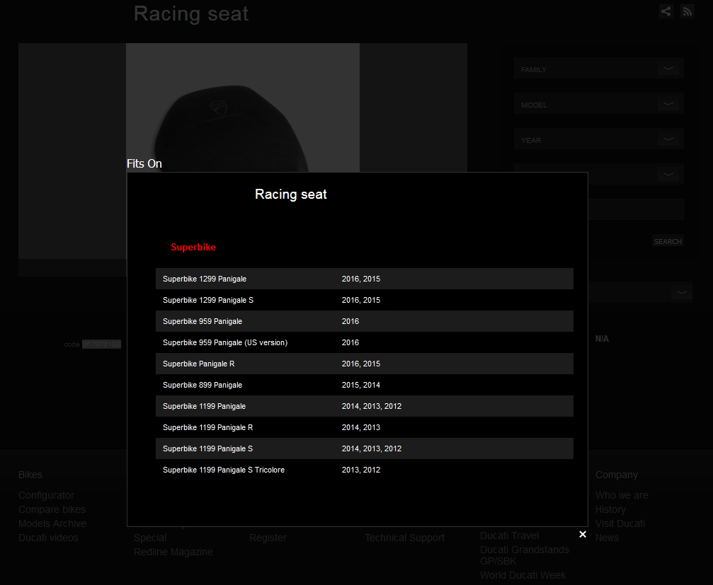Click the red Superbike category heading
The height and width of the screenshot is (585, 713).
[193, 248]
